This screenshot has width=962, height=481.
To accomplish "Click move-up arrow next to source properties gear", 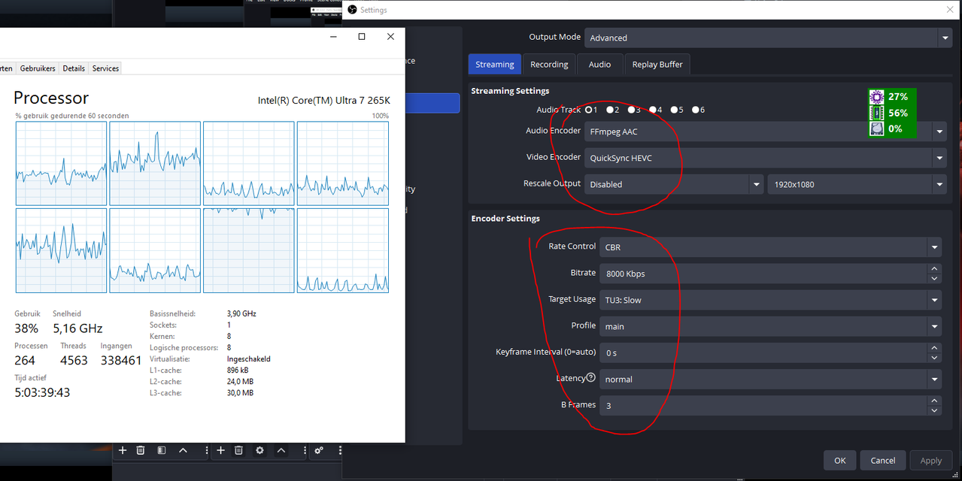I will (x=281, y=450).
